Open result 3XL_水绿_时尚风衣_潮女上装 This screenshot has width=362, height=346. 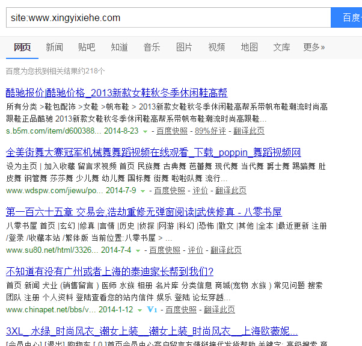[x=152, y=331]
